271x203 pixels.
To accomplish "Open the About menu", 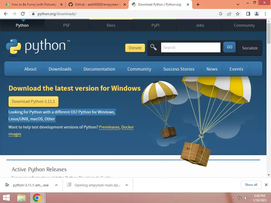I will 30,69.
